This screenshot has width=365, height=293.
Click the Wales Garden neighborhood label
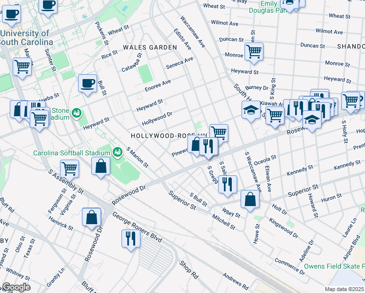(150, 47)
